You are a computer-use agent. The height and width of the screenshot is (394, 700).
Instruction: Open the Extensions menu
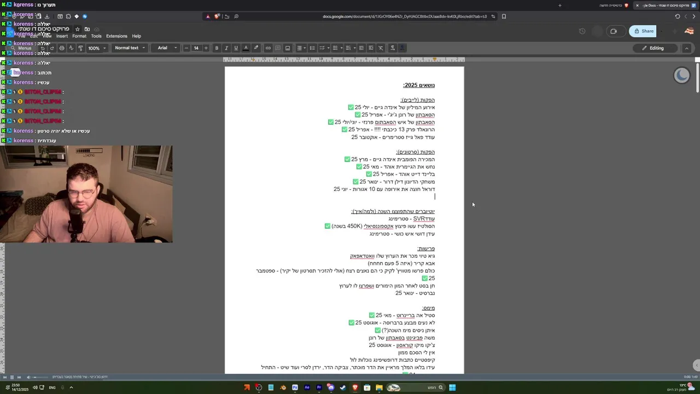pos(116,36)
